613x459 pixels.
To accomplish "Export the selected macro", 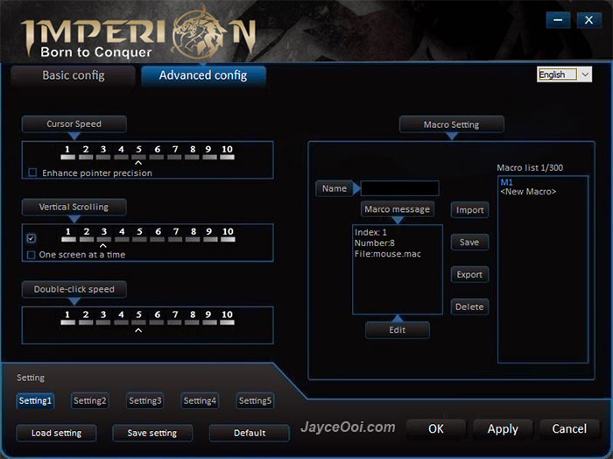I will 469,275.
